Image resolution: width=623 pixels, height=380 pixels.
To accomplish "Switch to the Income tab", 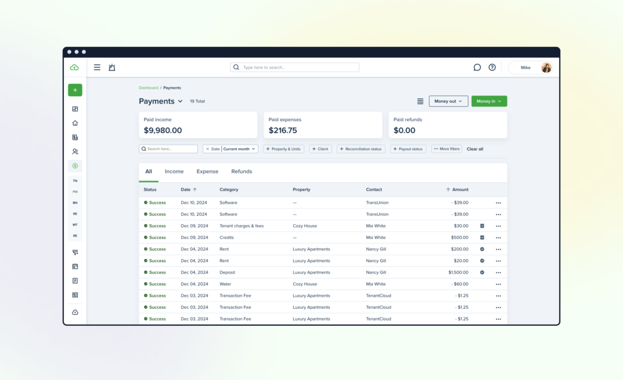I will pyautogui.click(x=174, y=171).
